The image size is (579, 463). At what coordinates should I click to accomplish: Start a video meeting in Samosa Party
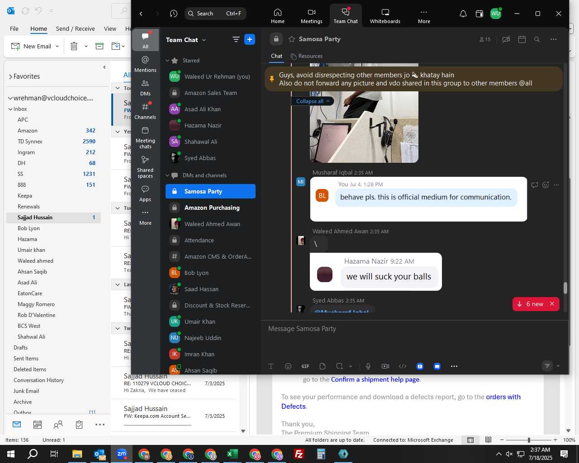pos(506,39)
